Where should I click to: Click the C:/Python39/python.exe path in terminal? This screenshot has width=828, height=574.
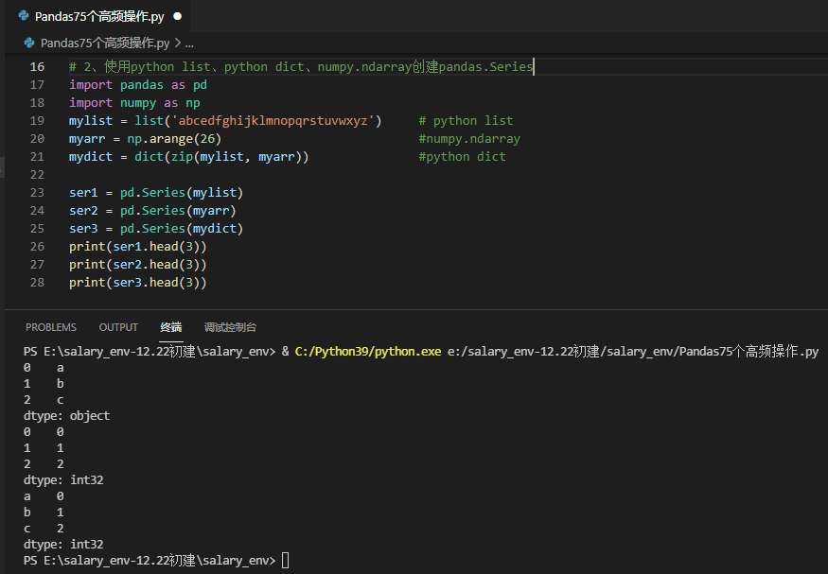coord(368,352)
